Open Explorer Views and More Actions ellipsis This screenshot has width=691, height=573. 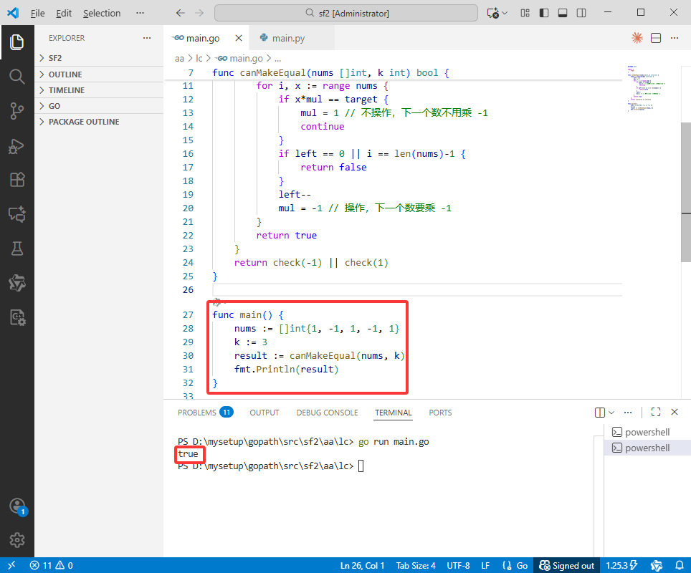[x=147, y=38]
